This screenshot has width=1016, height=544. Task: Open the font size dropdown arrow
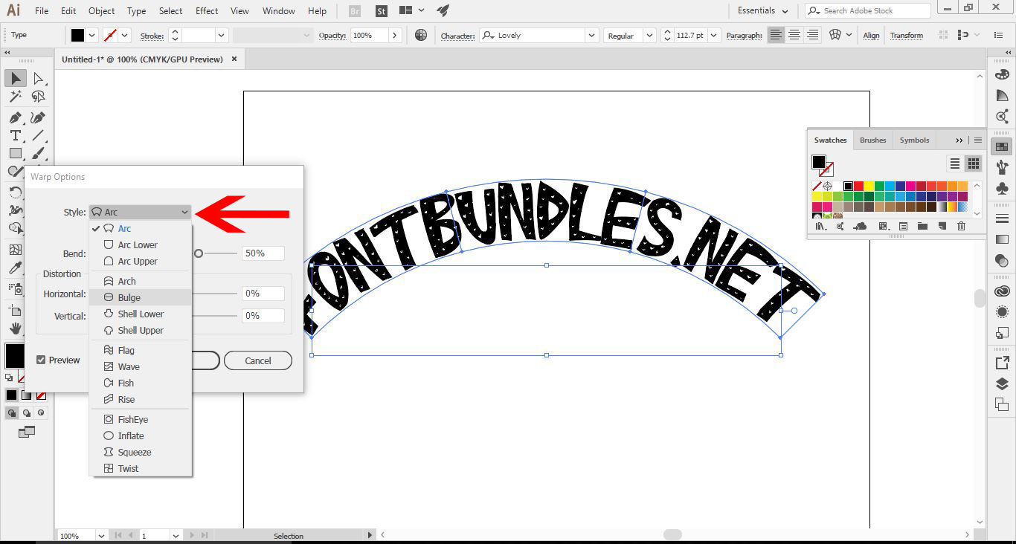[x=714, y=36]
